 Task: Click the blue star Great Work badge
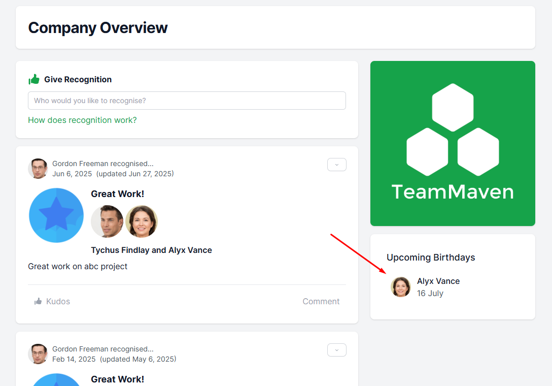56,215
